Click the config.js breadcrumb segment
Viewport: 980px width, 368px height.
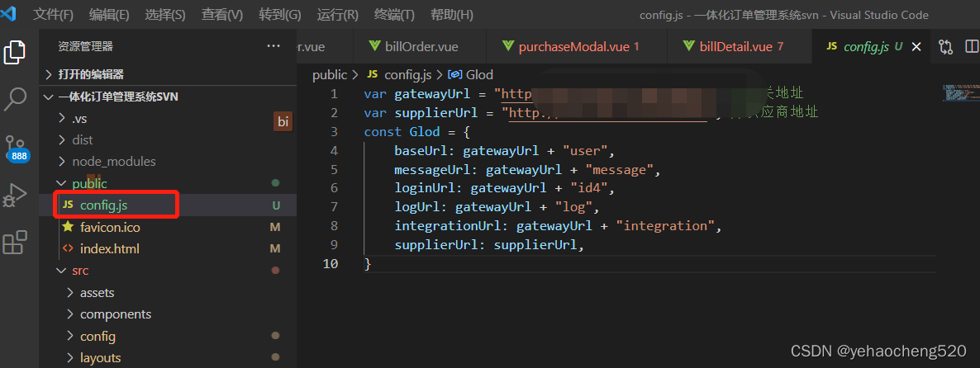408,75
